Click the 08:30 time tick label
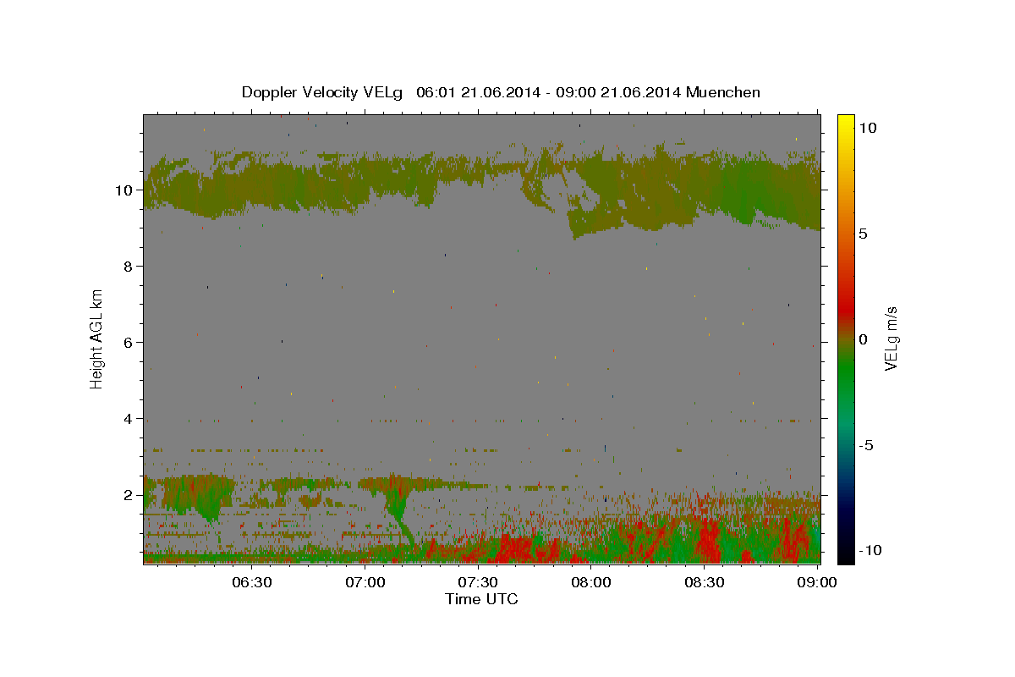Viewport: 1015px width, 677px height. (704, 582)
